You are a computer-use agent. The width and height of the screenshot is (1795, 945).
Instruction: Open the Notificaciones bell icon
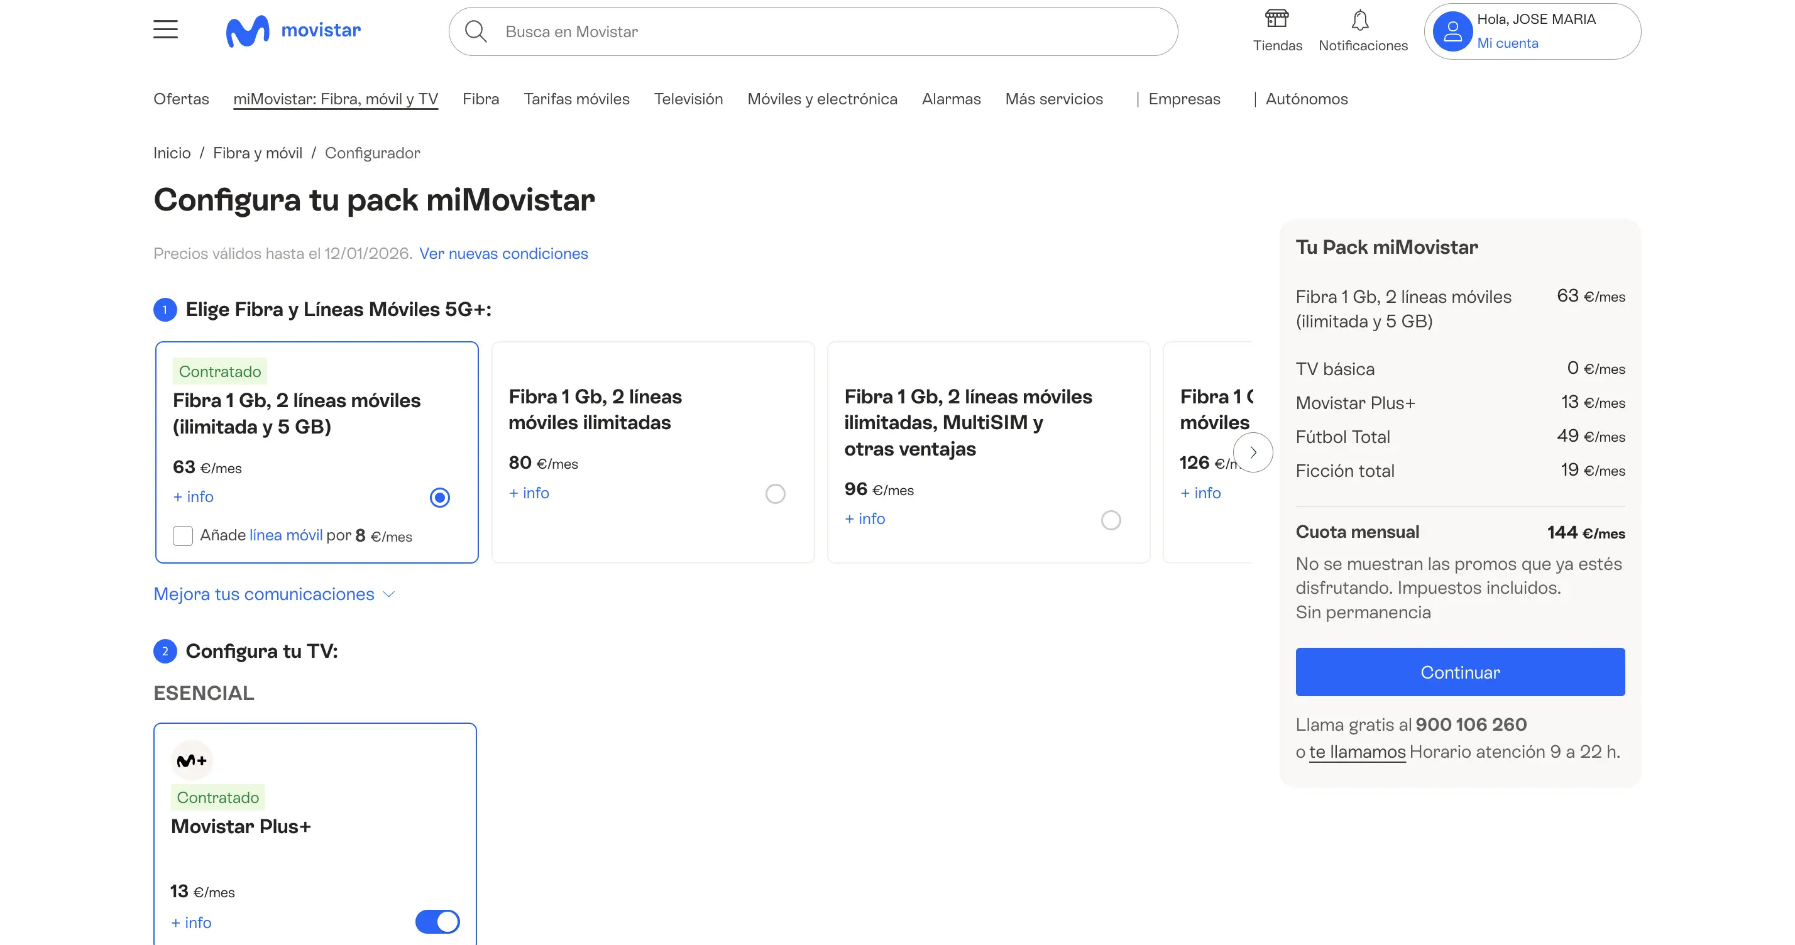(1359, 21)
